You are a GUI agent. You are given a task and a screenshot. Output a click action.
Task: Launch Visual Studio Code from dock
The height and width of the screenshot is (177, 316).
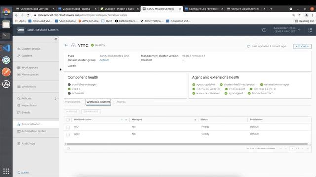pyautogui.click(x=6, y=48)
